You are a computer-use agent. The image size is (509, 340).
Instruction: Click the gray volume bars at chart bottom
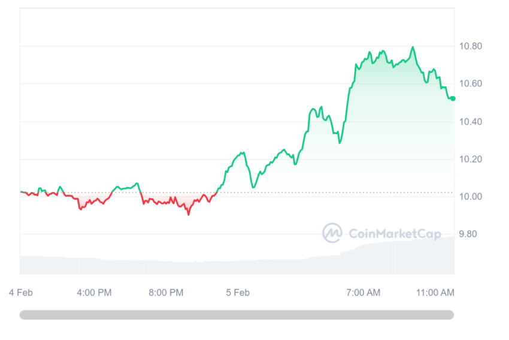tap(237, 260)
